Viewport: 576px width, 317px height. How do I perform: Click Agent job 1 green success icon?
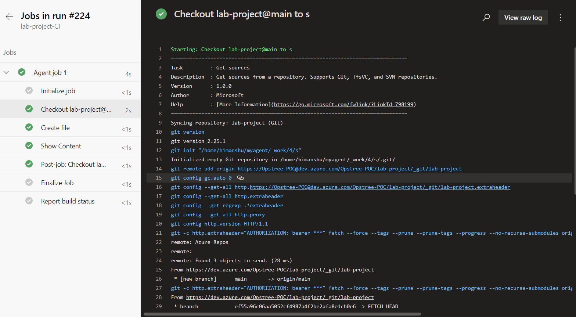(22, 72)
